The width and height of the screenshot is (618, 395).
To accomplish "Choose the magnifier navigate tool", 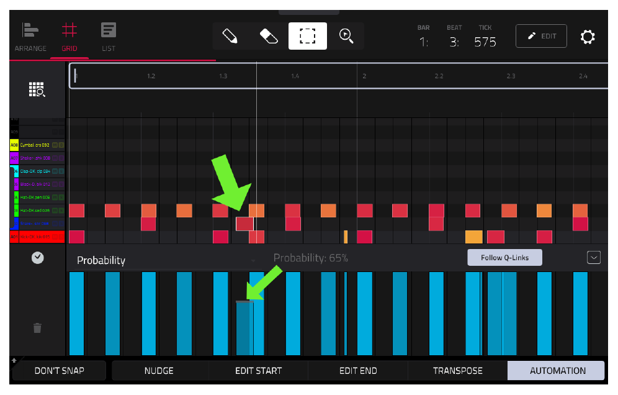I will click(346, 36).
